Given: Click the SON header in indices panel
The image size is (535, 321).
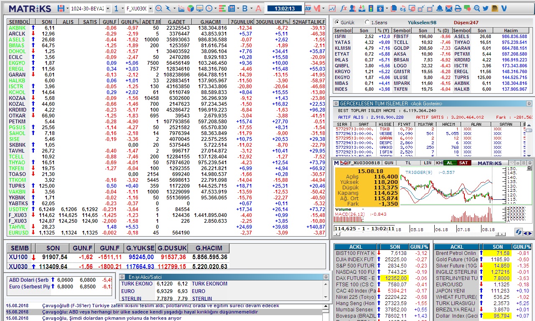Looking at the screenshot, I should [395, 247].
